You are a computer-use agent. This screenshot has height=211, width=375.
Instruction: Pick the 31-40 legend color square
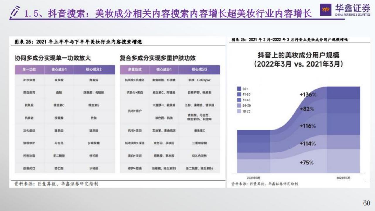click(x=239, y=100)
